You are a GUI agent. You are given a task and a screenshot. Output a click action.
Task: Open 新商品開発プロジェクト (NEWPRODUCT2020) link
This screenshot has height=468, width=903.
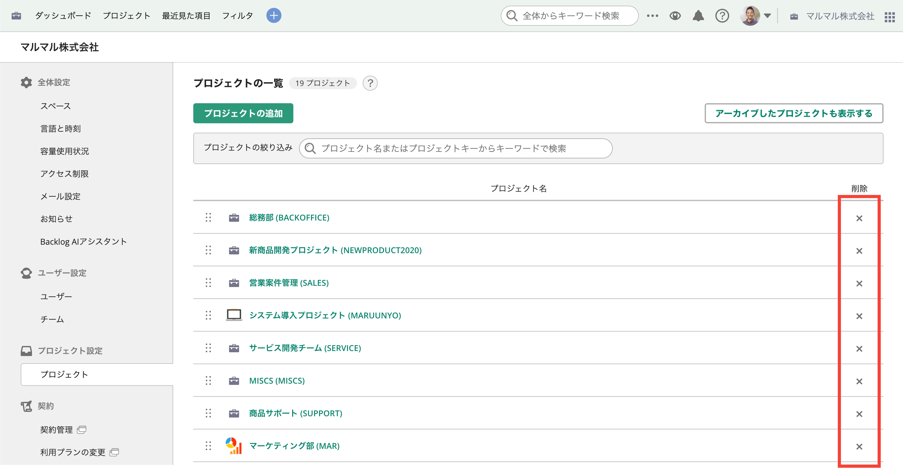pos(335,250)
